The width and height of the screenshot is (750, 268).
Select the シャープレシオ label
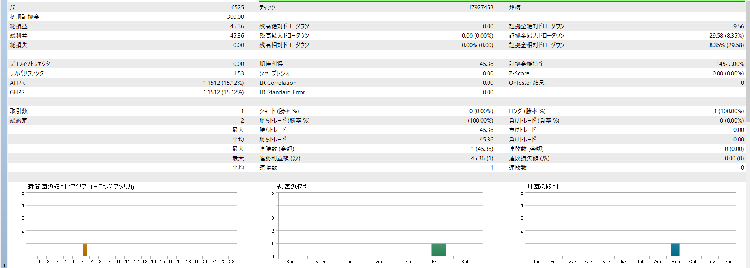pyautogui.click(x=274, y=73)
